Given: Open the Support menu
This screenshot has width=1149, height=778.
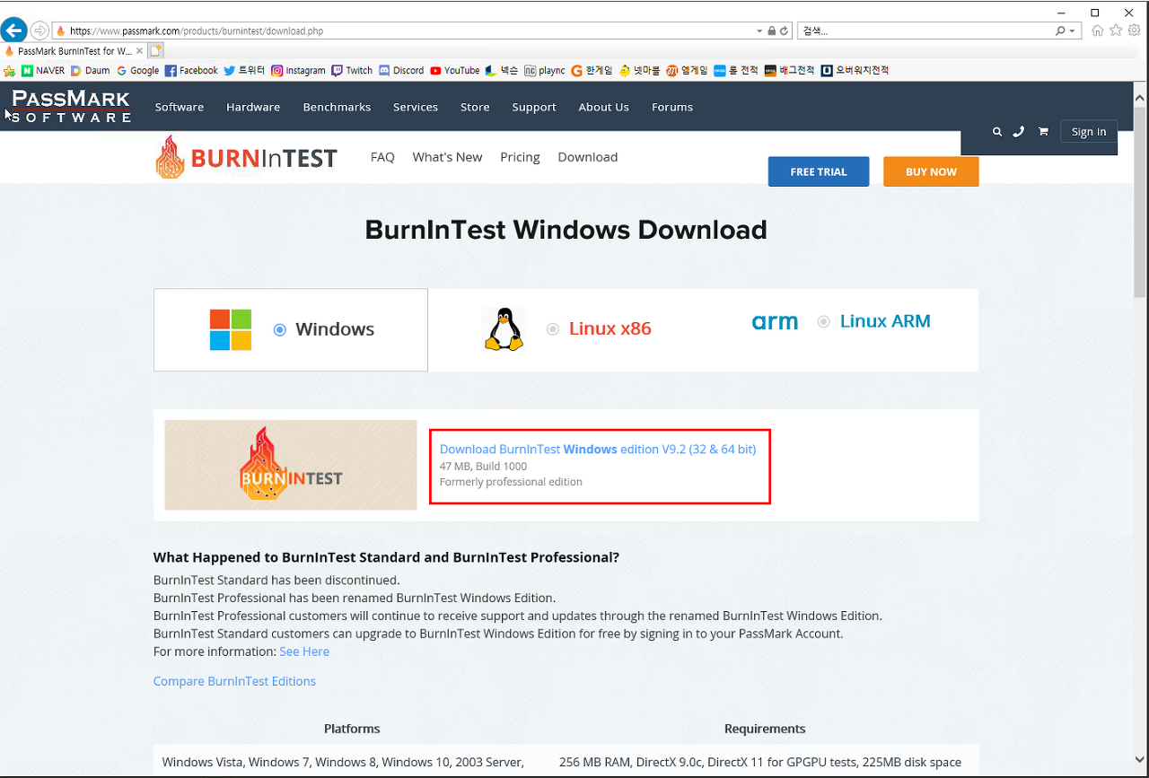Looking at the screenshot, I should [534, 107].
